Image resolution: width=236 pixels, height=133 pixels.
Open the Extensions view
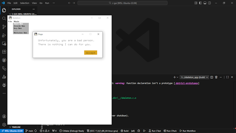(x=4, y=52)
